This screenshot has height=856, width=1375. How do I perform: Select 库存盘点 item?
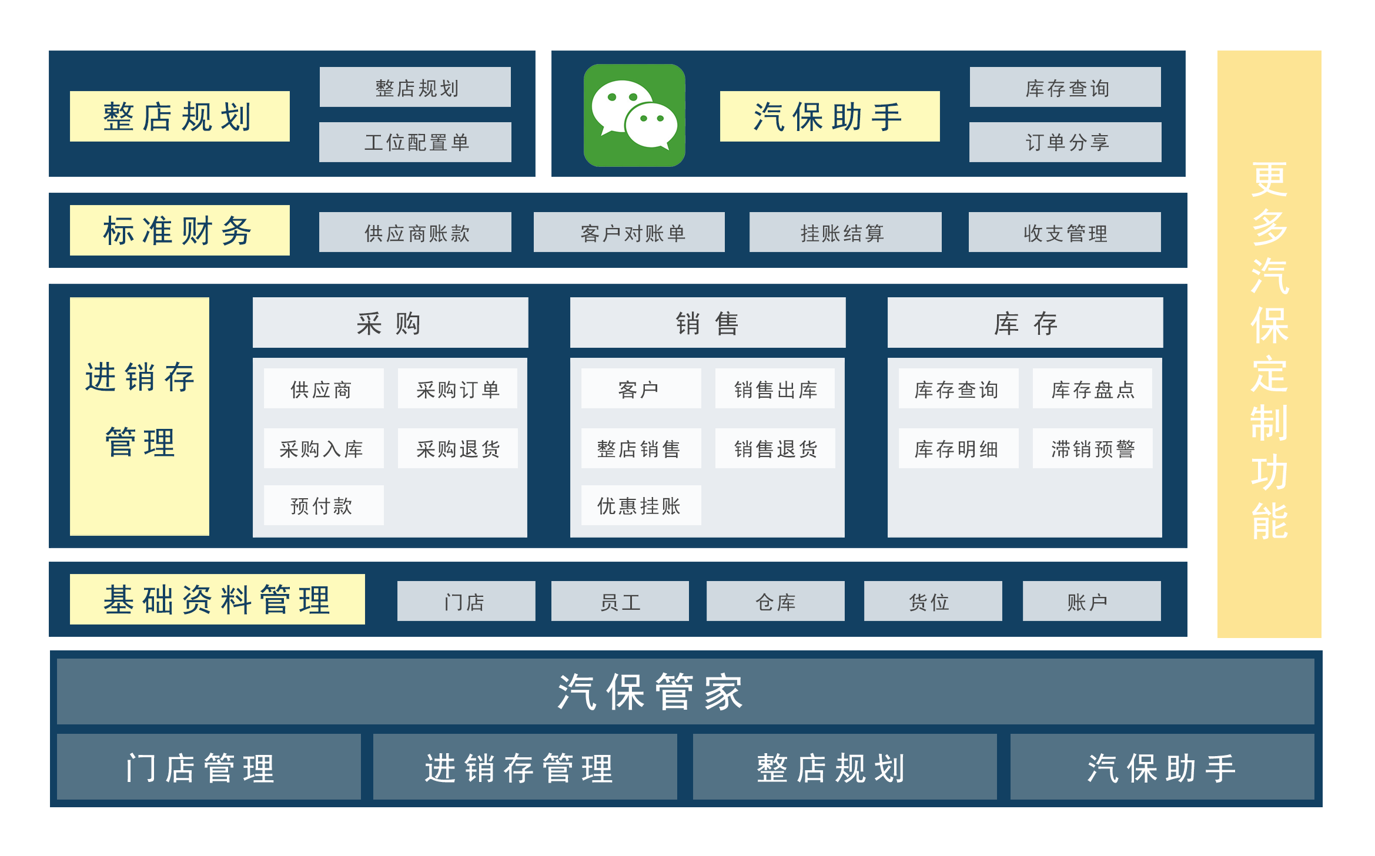[1093, 388]
